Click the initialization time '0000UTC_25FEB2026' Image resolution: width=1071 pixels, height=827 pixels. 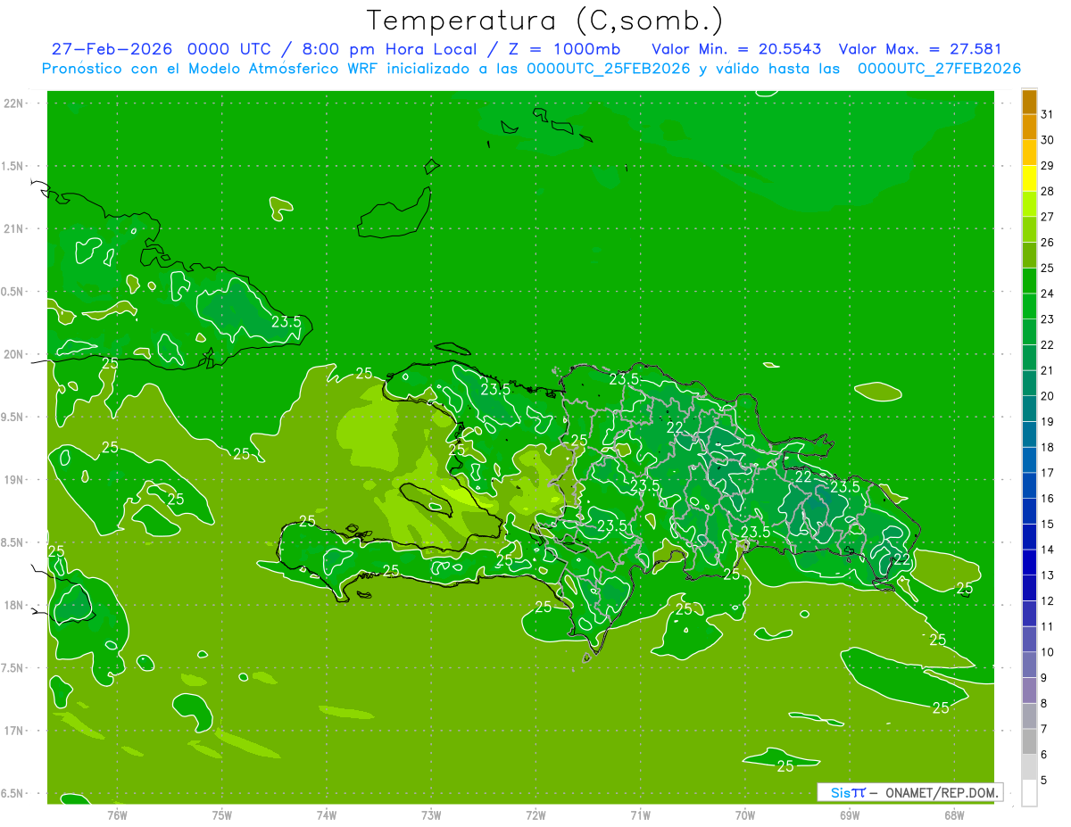coord(609,69)
